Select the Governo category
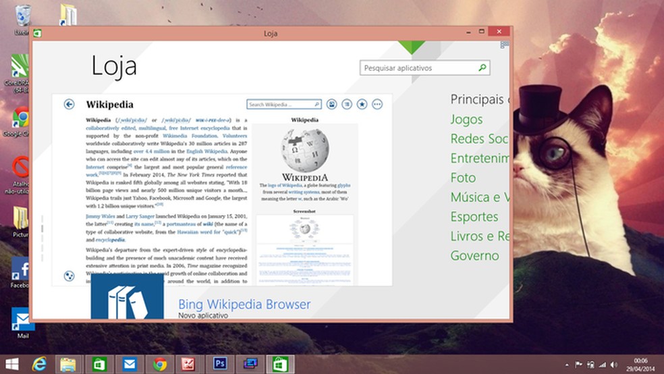This screenshot has height=374, width=664. point(474,256)
